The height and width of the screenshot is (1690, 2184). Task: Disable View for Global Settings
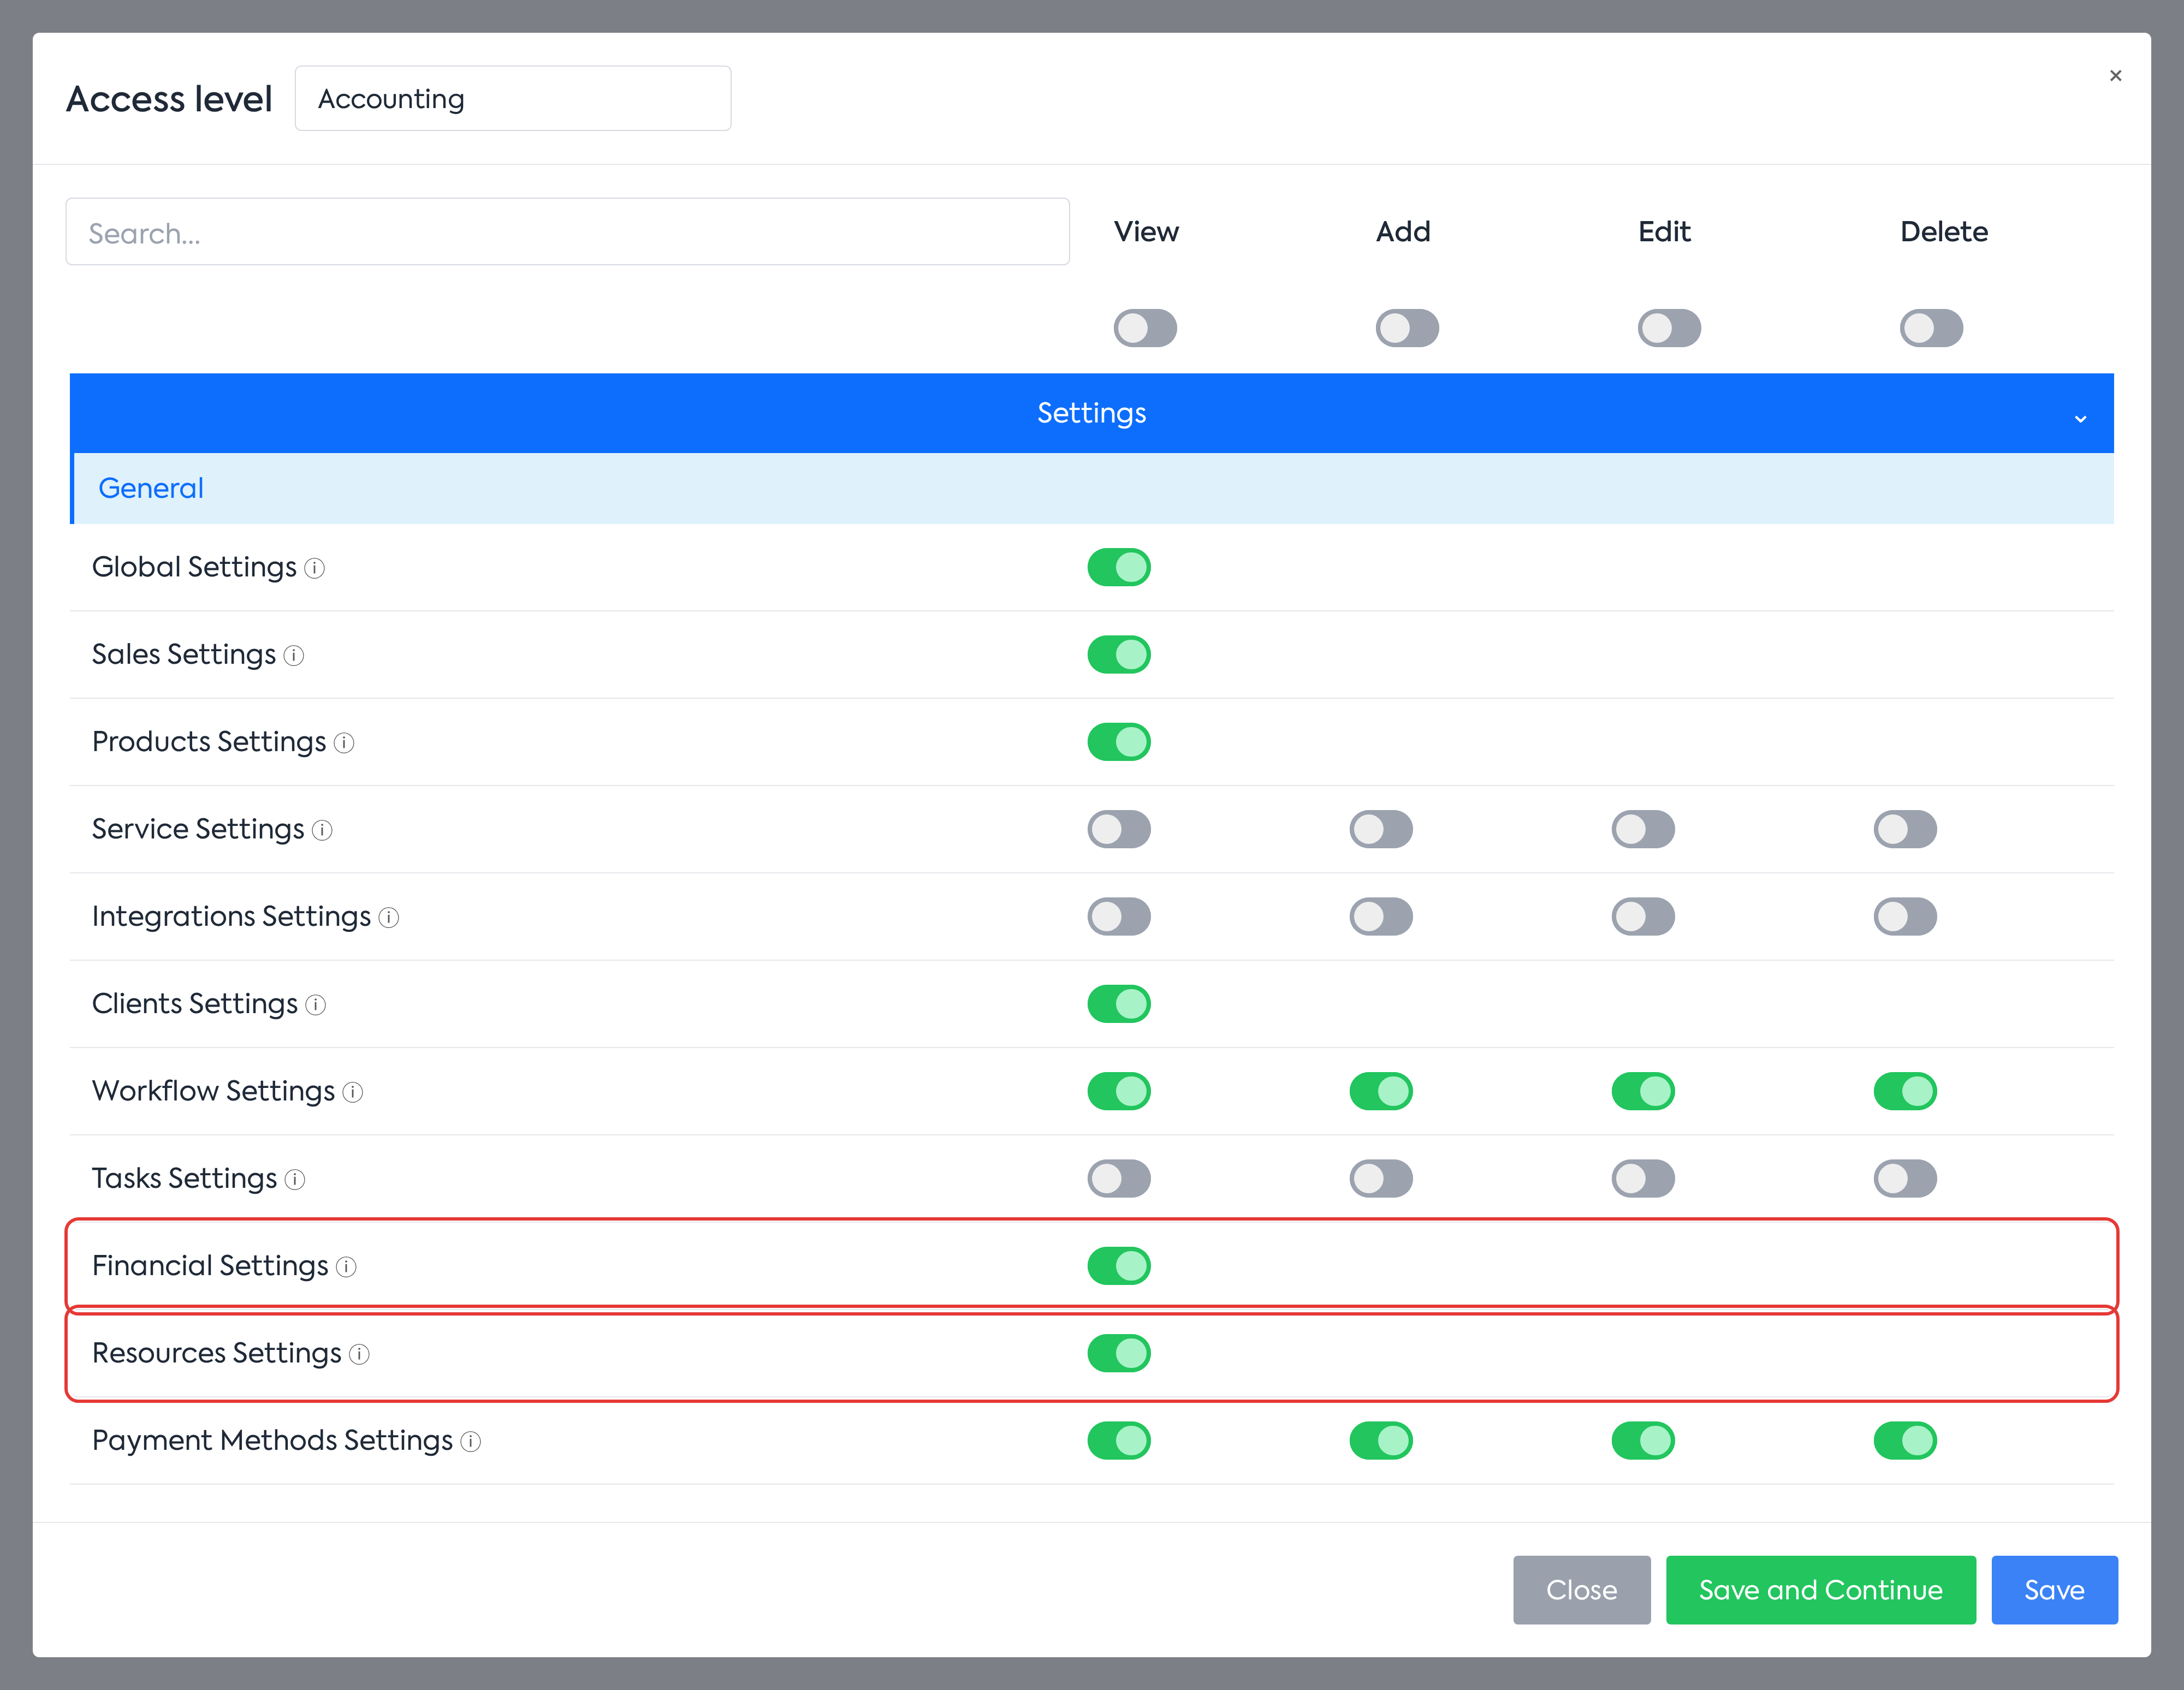(1119, 567)
